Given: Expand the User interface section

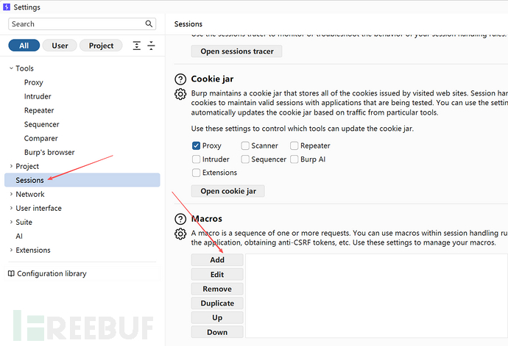Looking at the screenshot, I should tap(10, 209).
